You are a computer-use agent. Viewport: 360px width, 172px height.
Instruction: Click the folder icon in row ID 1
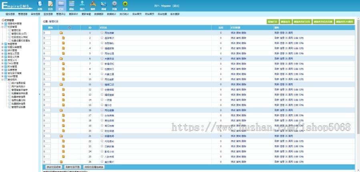click(61, 33)
